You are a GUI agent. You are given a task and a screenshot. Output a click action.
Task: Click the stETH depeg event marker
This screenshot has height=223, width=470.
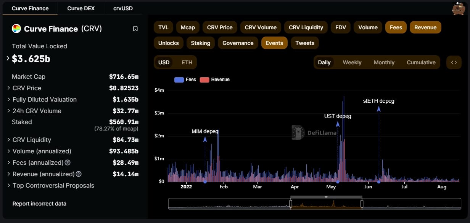(x=379, y=108)
